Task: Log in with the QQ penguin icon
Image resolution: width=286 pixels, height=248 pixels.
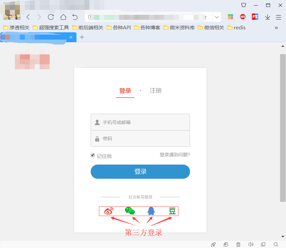Action: pyautogui.click(x=151, y=211)
